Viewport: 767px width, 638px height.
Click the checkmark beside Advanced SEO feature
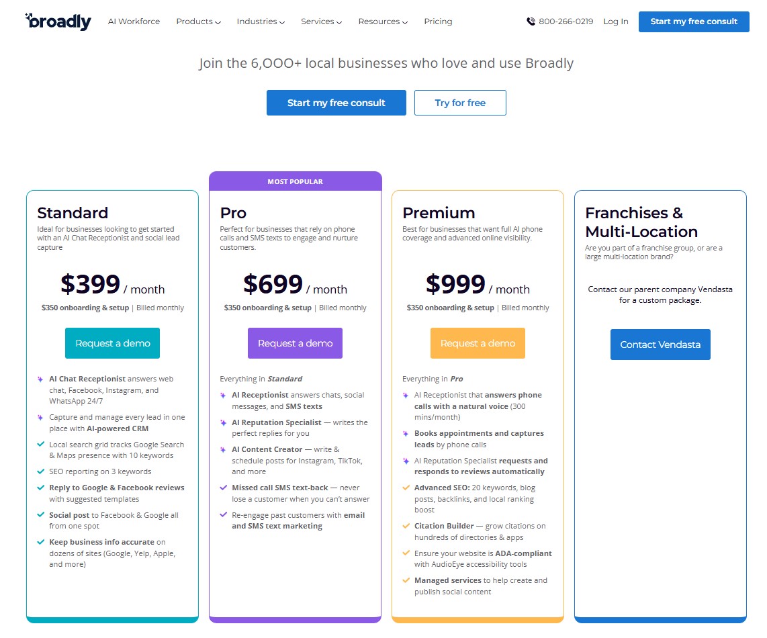[x=405, y=487]
